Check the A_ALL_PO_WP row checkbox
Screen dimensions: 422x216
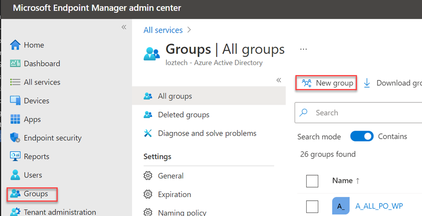(312, 206)
